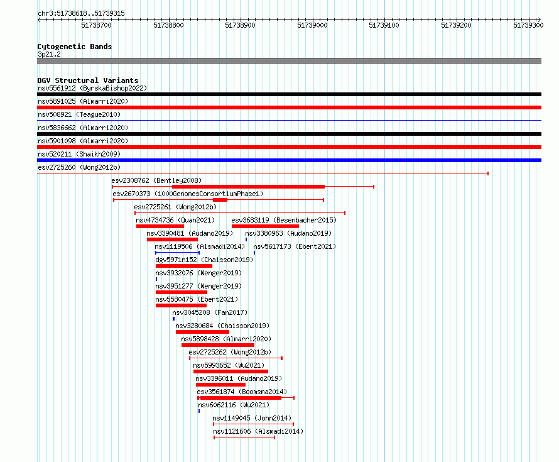Open variant nsv5580475 (Ebert2021)

tap(197, 299)
